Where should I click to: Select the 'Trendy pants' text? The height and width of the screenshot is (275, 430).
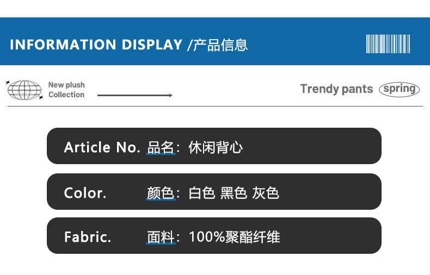336,89
